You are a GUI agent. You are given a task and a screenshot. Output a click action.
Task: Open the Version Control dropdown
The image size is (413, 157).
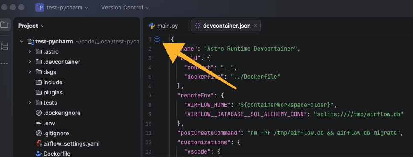(x=125, y=8)
